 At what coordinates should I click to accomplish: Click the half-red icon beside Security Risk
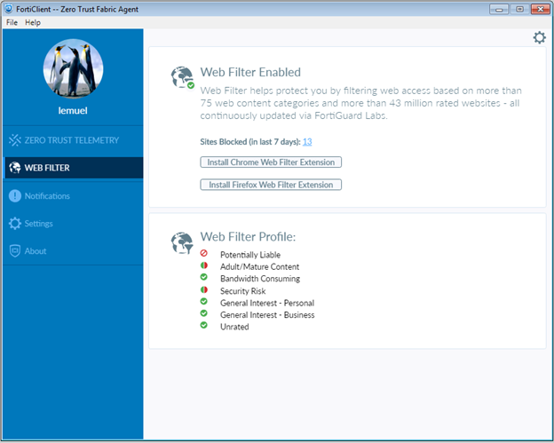[x=204, y=289]
